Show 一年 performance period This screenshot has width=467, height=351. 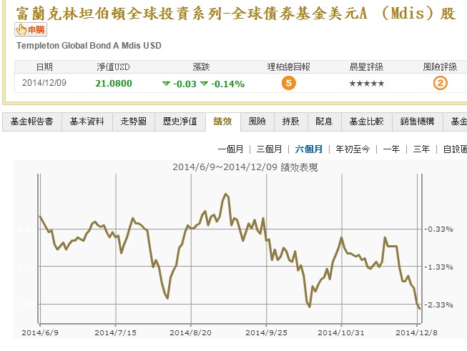pos(391,149)
